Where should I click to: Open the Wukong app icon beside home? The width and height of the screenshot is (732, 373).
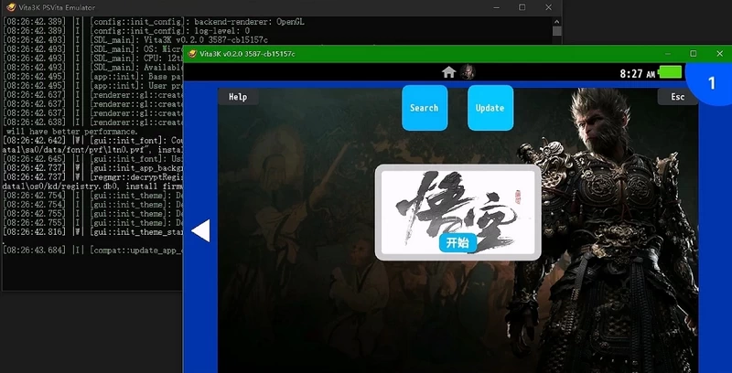tap(468, 72)
